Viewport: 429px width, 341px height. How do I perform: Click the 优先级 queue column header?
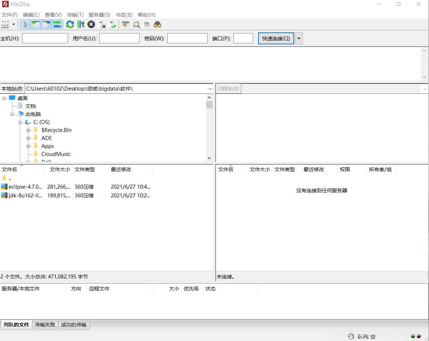click(192, 289)
